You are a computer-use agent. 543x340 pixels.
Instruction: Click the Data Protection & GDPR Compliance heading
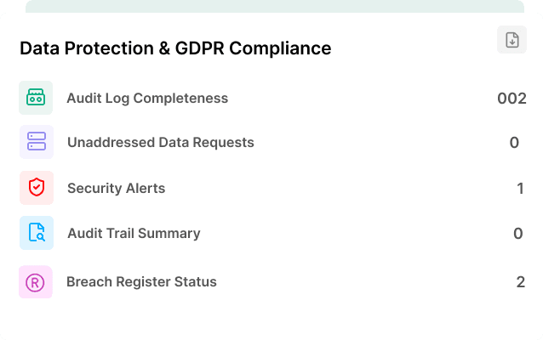tap(175, 48)
